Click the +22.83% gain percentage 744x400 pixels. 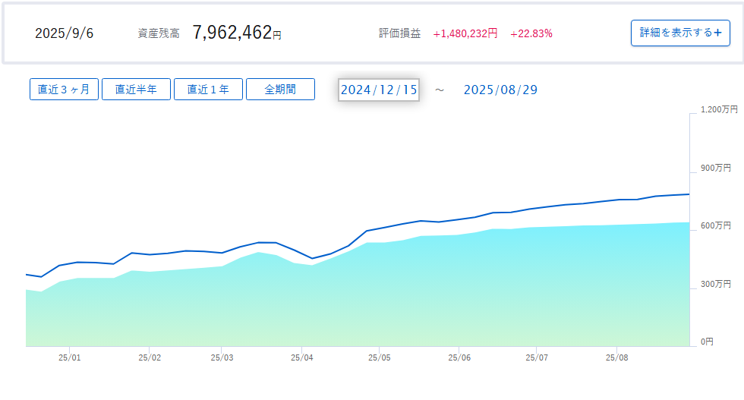coord(531,33)
